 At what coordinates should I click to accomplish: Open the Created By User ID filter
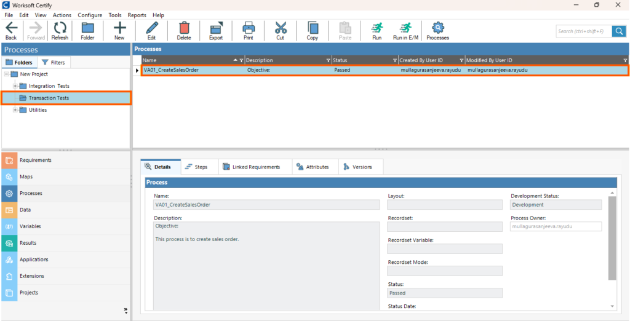pyautogui.click(x=461, y=60)
